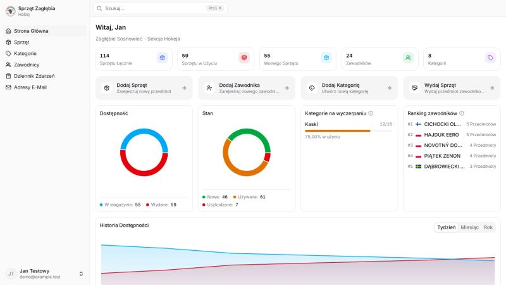Select CICHOCKI OL... in the ranking
The image size is (506, 285).
point(452,124)
